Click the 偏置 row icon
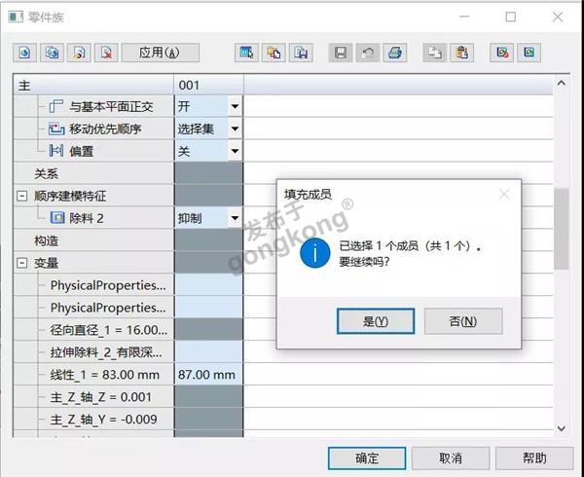Image resolution: width=584 pixels, height=477 pixels. click(56, 152)
